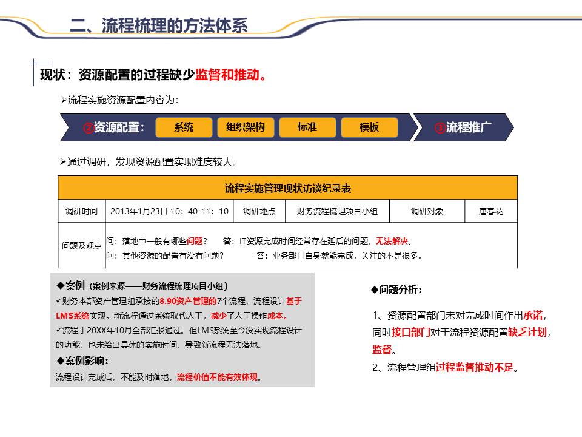
Task: Click the red text 缺乏计划
Action: 527,332
